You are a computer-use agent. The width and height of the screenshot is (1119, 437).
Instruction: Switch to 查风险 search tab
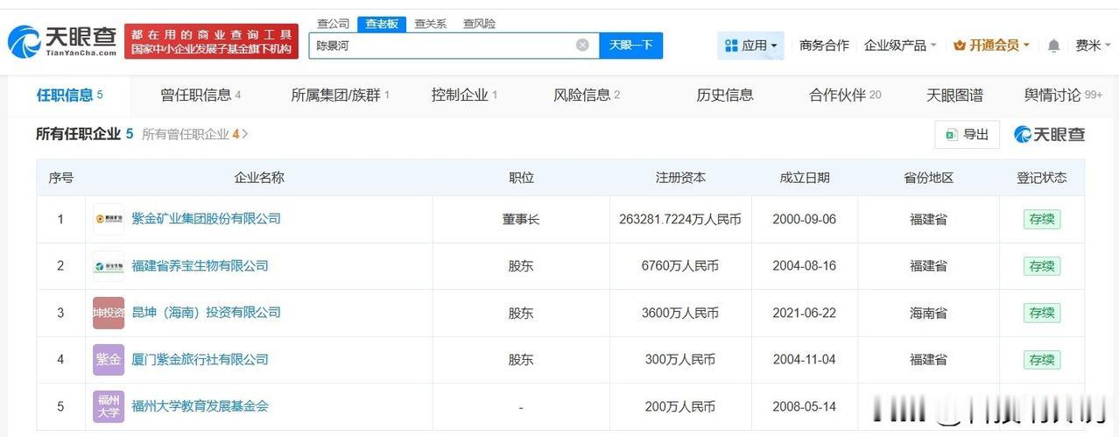[479, 24]
